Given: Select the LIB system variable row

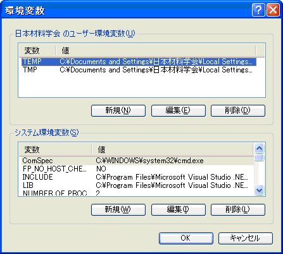Looking at the screenshot, I should click(137, 185).
